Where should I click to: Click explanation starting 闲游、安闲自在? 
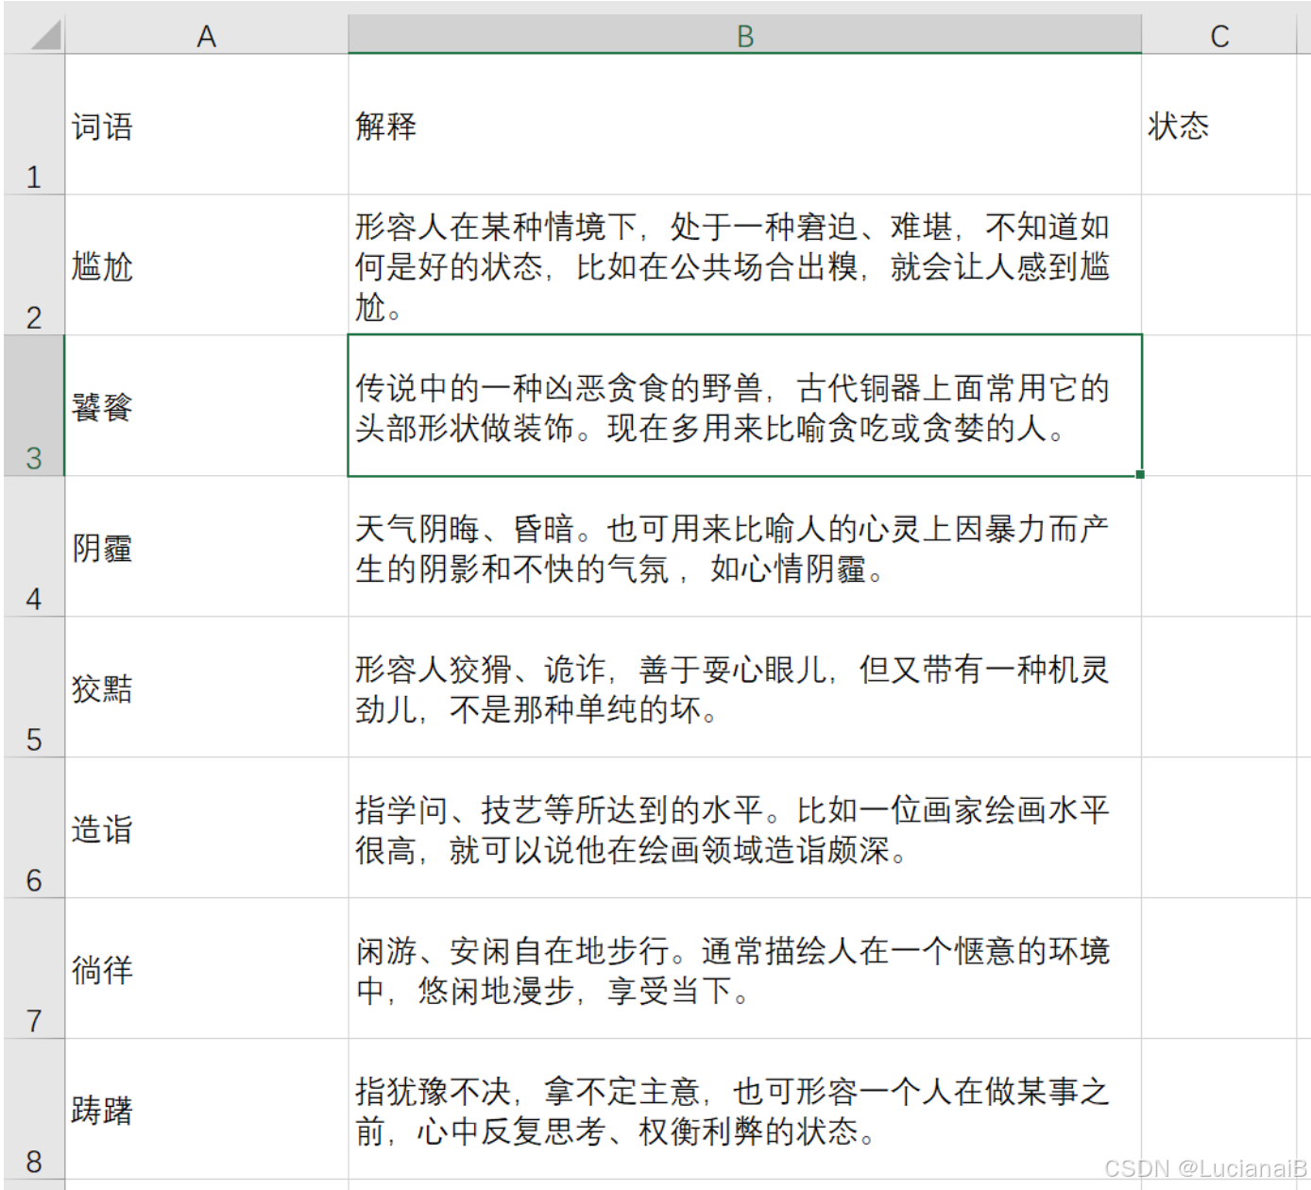pyautogui.click(x=744, y=969)
